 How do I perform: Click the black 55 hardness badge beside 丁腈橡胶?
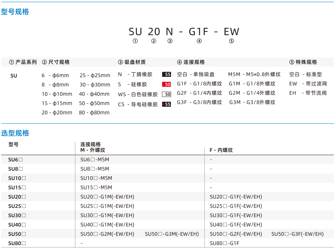[167, 74]
